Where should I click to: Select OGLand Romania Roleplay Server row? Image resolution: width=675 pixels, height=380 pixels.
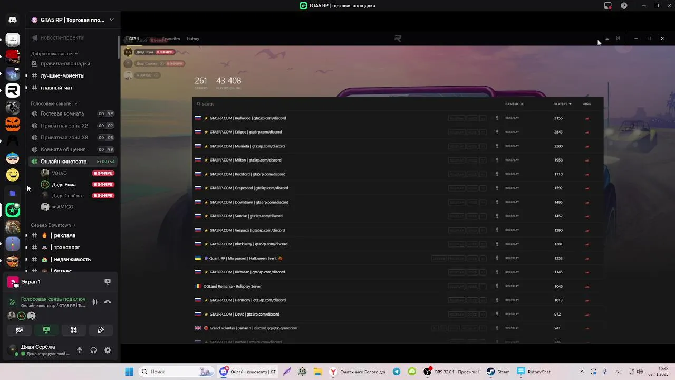coord(398,286)
